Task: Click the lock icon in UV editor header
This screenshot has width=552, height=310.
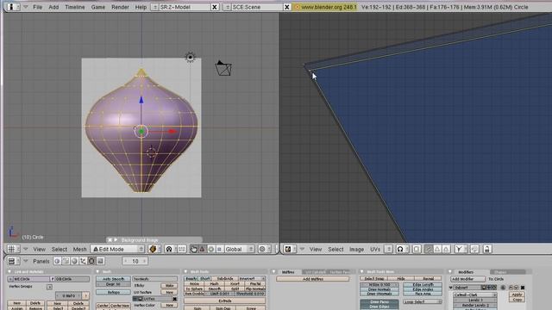Action: 486,249
